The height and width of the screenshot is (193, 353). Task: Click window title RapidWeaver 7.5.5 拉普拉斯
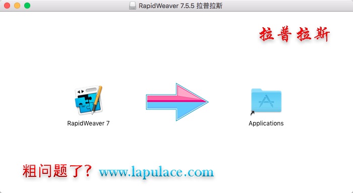pos(181,6)
